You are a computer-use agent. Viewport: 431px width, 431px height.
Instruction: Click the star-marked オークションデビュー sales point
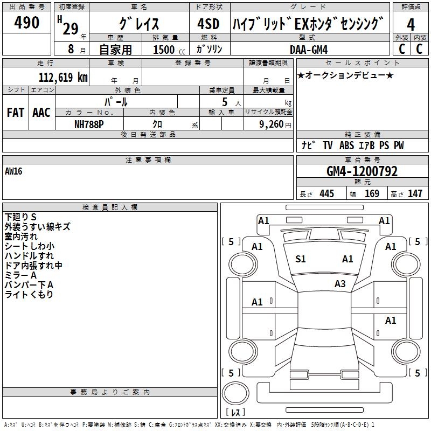[x=345, y=75]
